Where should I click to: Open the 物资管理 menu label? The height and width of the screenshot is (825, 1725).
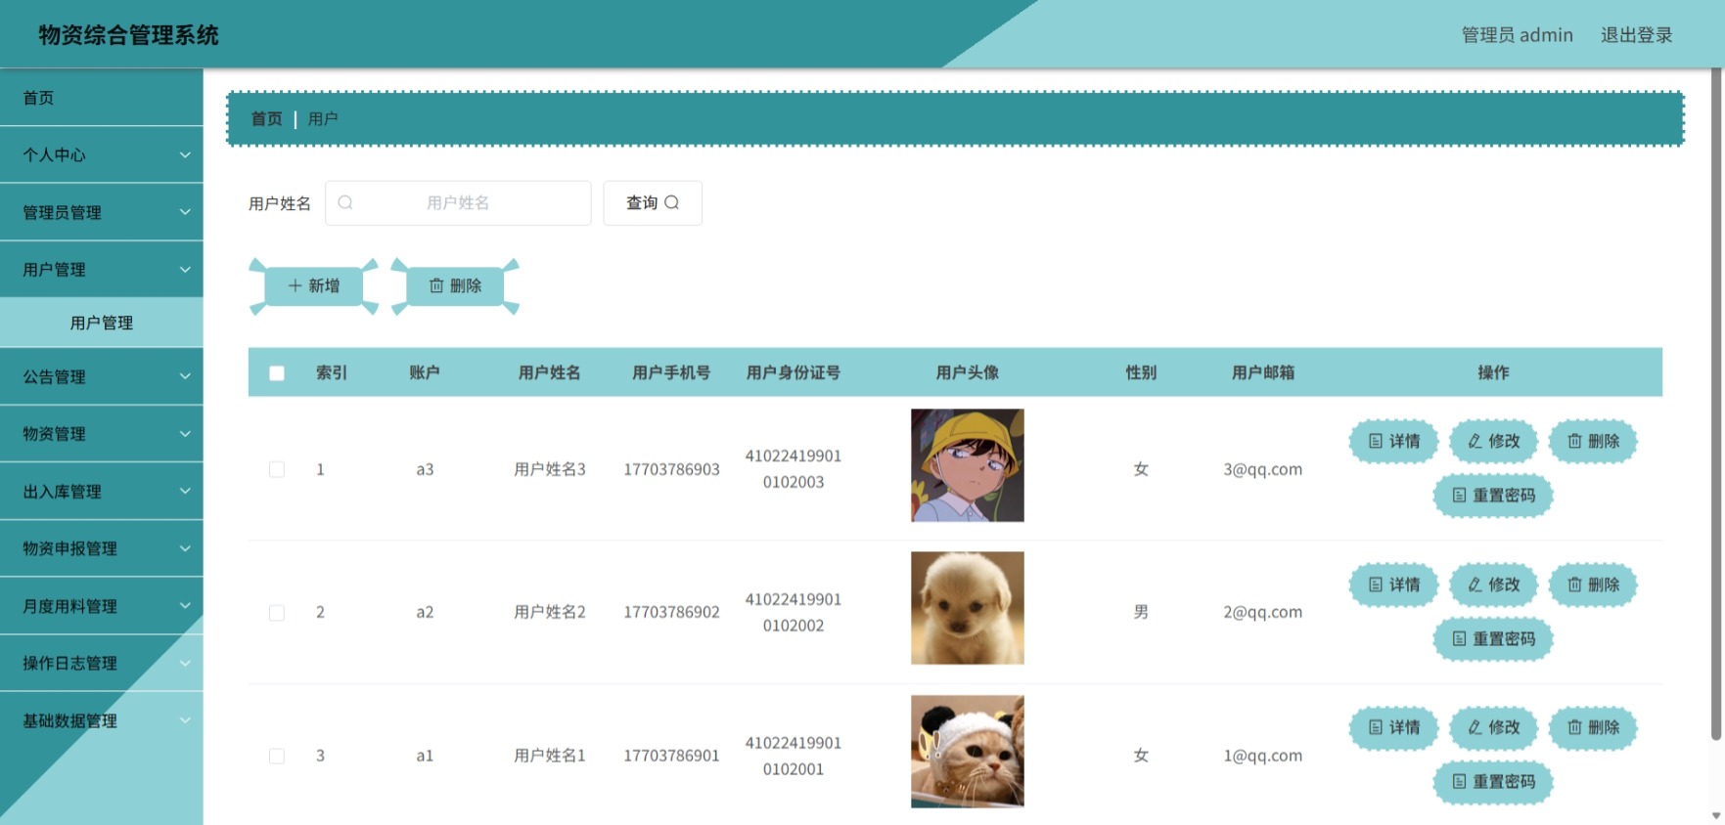[54, 433]
